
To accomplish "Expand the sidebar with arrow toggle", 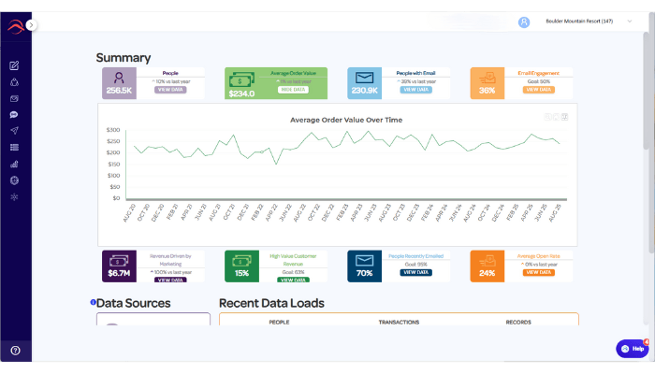I will [31, 25].
